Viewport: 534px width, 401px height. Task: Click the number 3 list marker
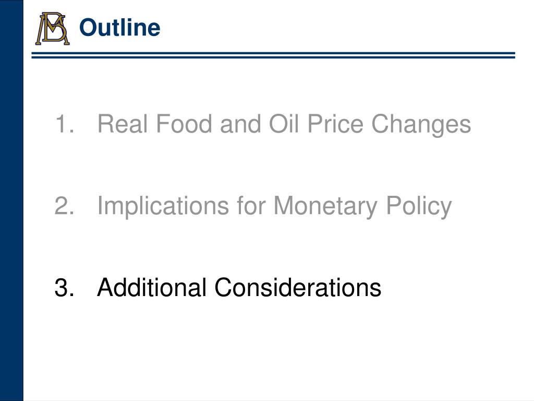point(64,288)
